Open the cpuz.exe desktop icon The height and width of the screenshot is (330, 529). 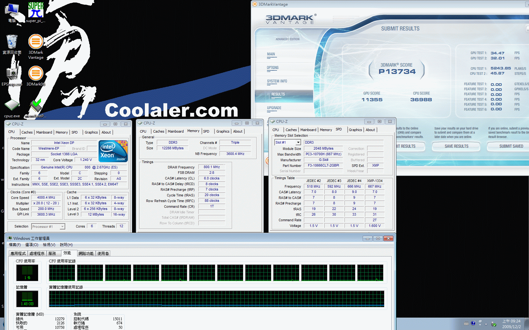(x=12, y=109)
